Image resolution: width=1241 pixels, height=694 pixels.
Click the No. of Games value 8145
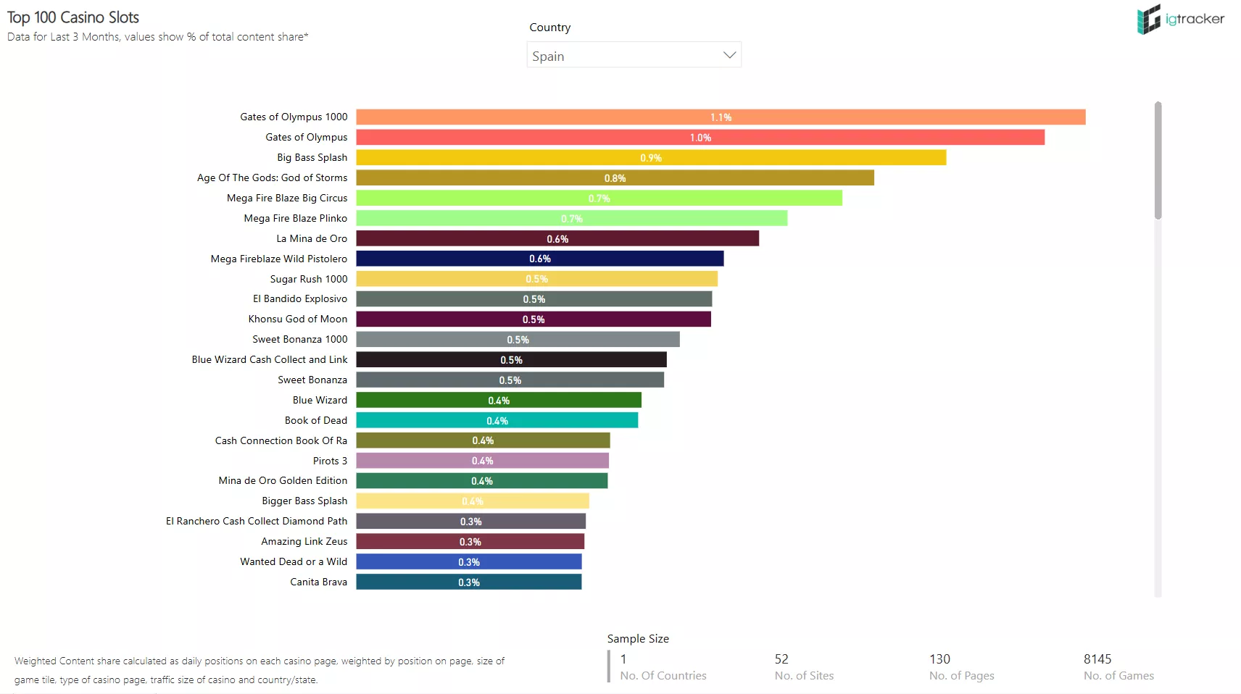point(1097,659)
